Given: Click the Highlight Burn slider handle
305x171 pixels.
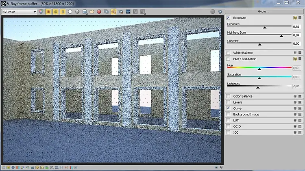Looking at the screenshot, I should (281, 36).
